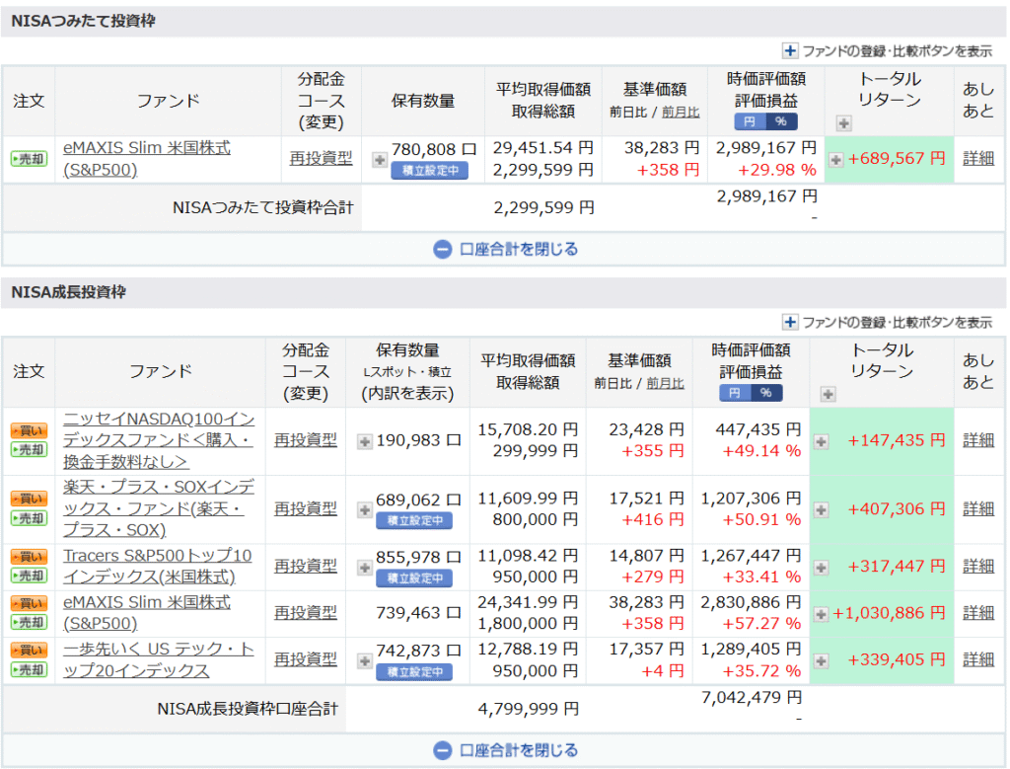Click 再投資型 for Tracers S&P500トップ10
Image resolution: width=1010 pixels, height=769 pixels.
pyautogui.click(x=305, y=566)
